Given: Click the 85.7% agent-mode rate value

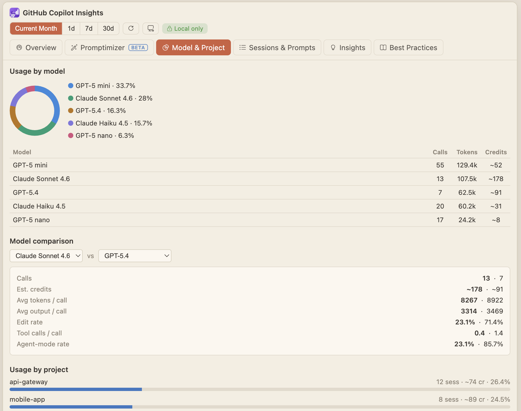Looking at the screenshot, I should pos(493,344).
